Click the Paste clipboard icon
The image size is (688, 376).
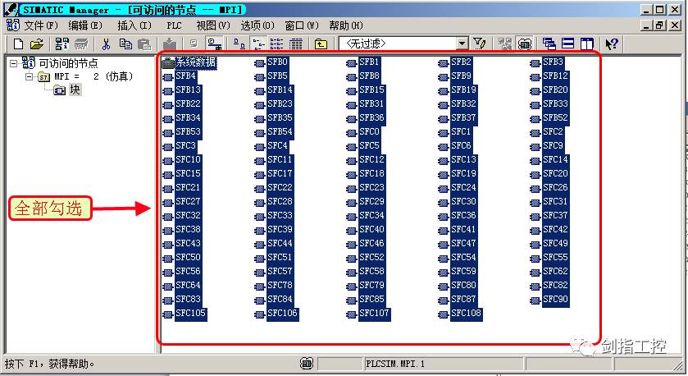[x=144, y=44]
